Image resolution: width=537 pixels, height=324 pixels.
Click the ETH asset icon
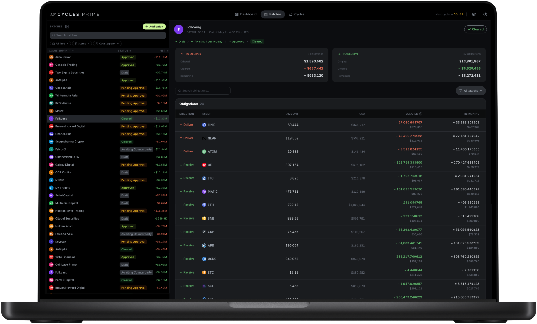pyautogui.click(x=204, y=205)
